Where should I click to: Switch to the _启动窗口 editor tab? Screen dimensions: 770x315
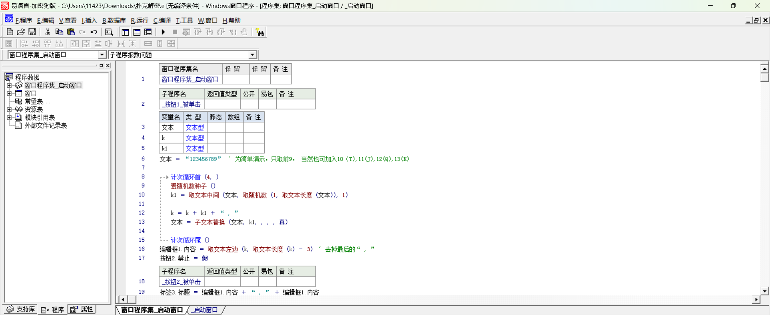click(205, 310)
